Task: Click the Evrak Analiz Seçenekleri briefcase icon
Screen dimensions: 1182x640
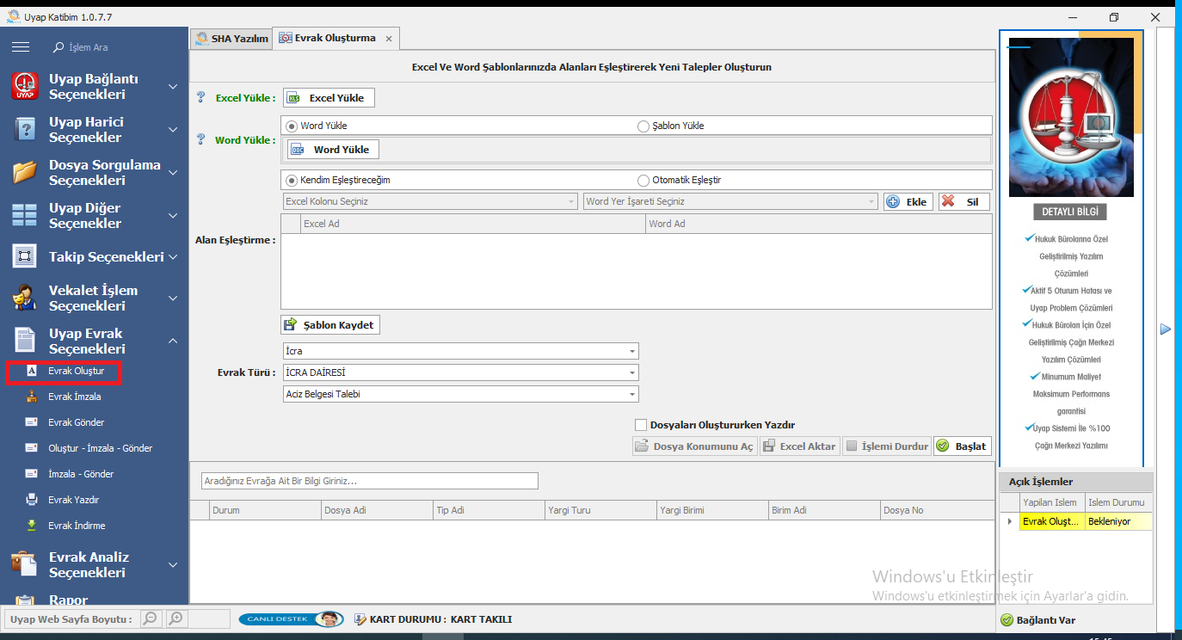Action: pyautogui.click(x=25, y=564)
